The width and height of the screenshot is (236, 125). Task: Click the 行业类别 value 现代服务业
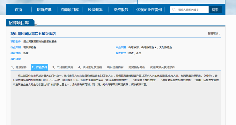(30, 47)
